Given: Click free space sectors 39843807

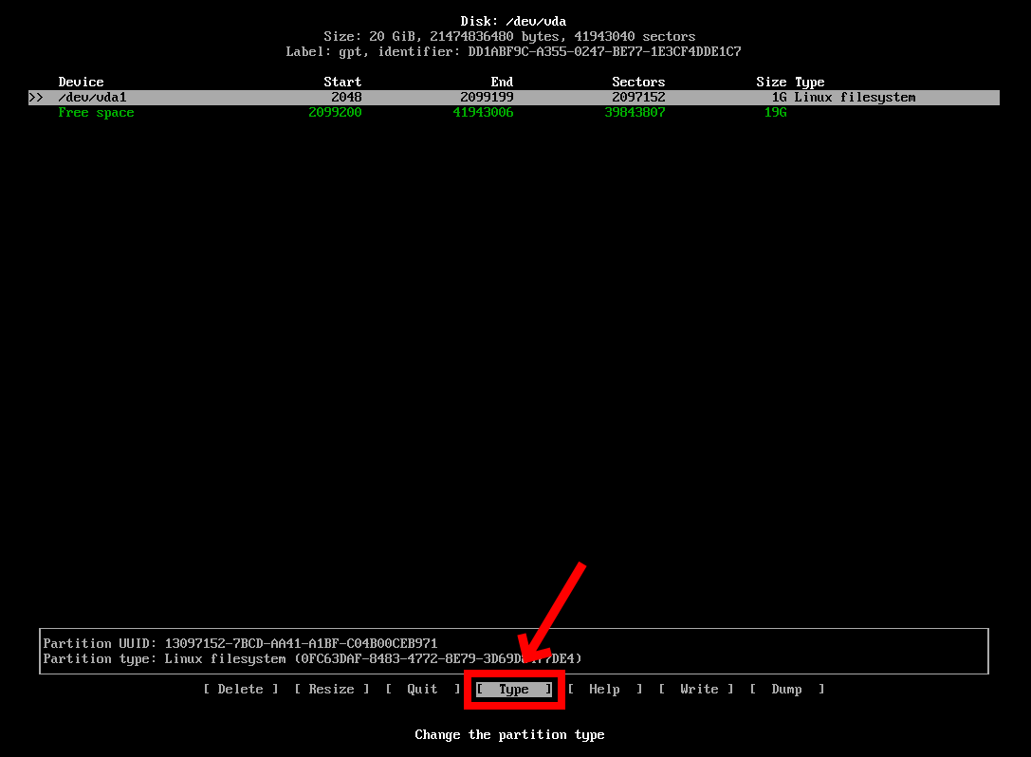Looking at the screenshot, I should tap(635, 113).
